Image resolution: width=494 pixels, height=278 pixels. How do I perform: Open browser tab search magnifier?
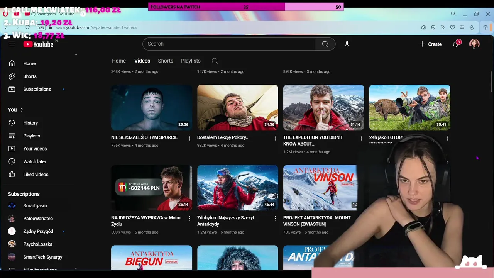(453, 14)
